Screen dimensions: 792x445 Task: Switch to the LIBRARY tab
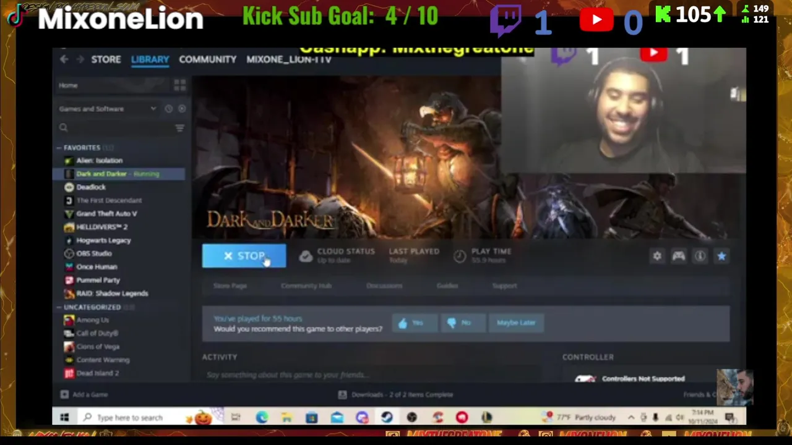pyautogui.click(x=150, y=59)
